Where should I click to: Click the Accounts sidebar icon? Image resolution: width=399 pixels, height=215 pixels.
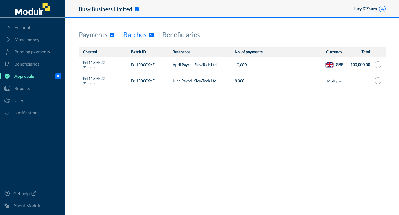(7, 27)
